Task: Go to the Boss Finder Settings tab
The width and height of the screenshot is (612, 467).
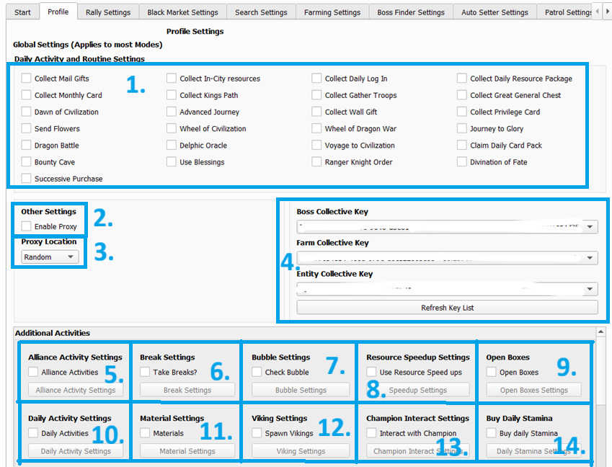Action: pos(411,12)
